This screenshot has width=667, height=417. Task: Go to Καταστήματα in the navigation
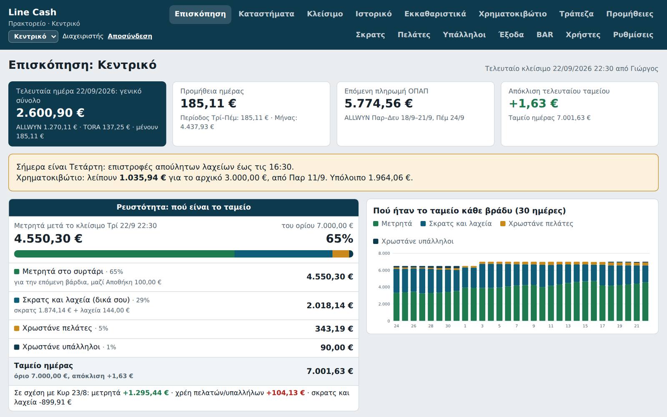pos(266,14)
